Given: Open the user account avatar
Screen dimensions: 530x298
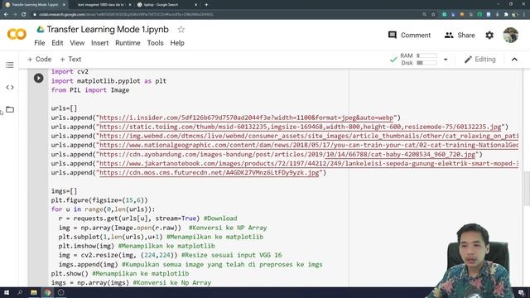Looking at the screenshot, I should 510,35.
